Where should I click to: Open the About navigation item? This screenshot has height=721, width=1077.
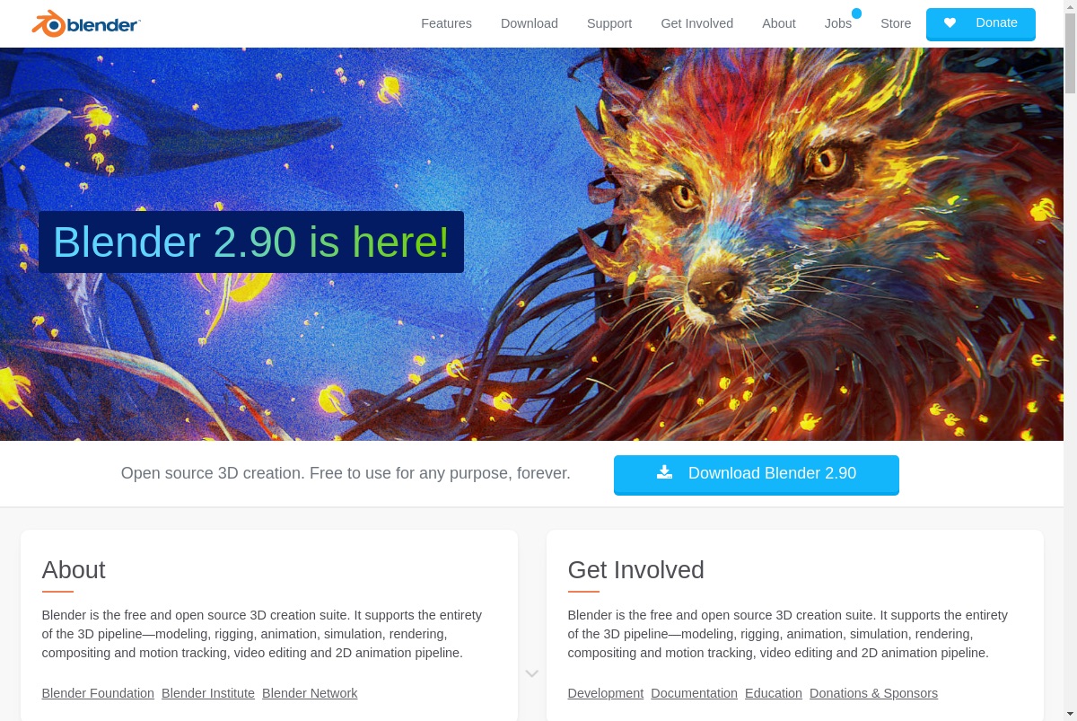[779, 23]
